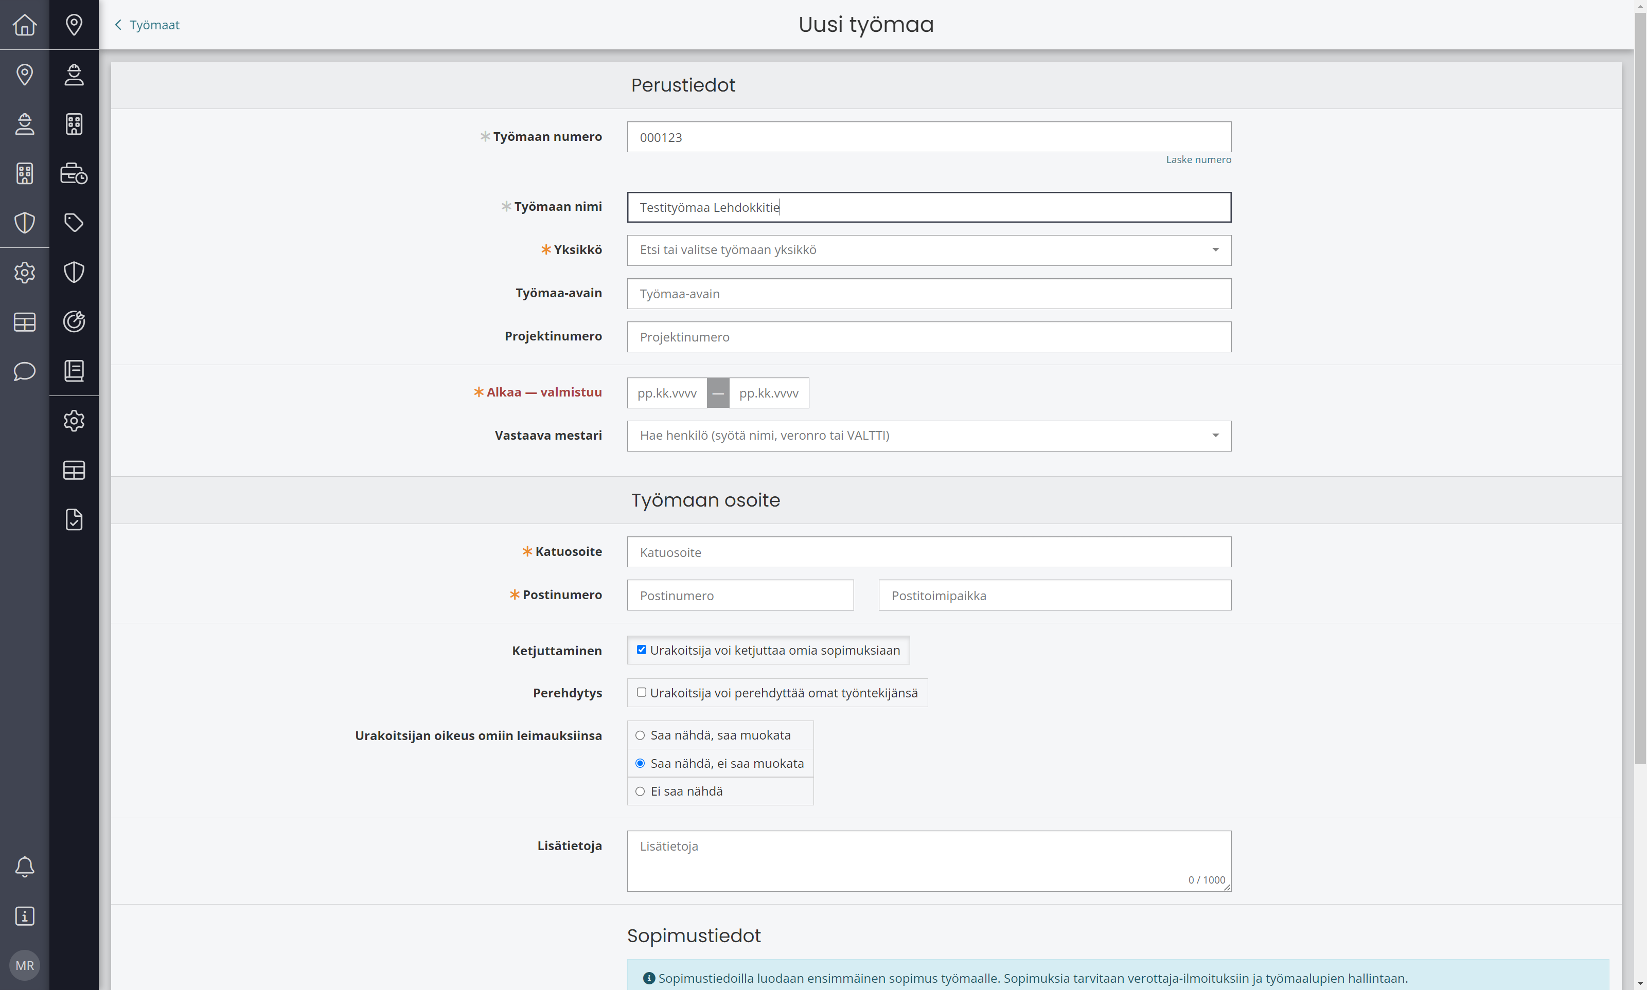Click the Laske numero link
1647x990 pixels.
[1198, 159]
